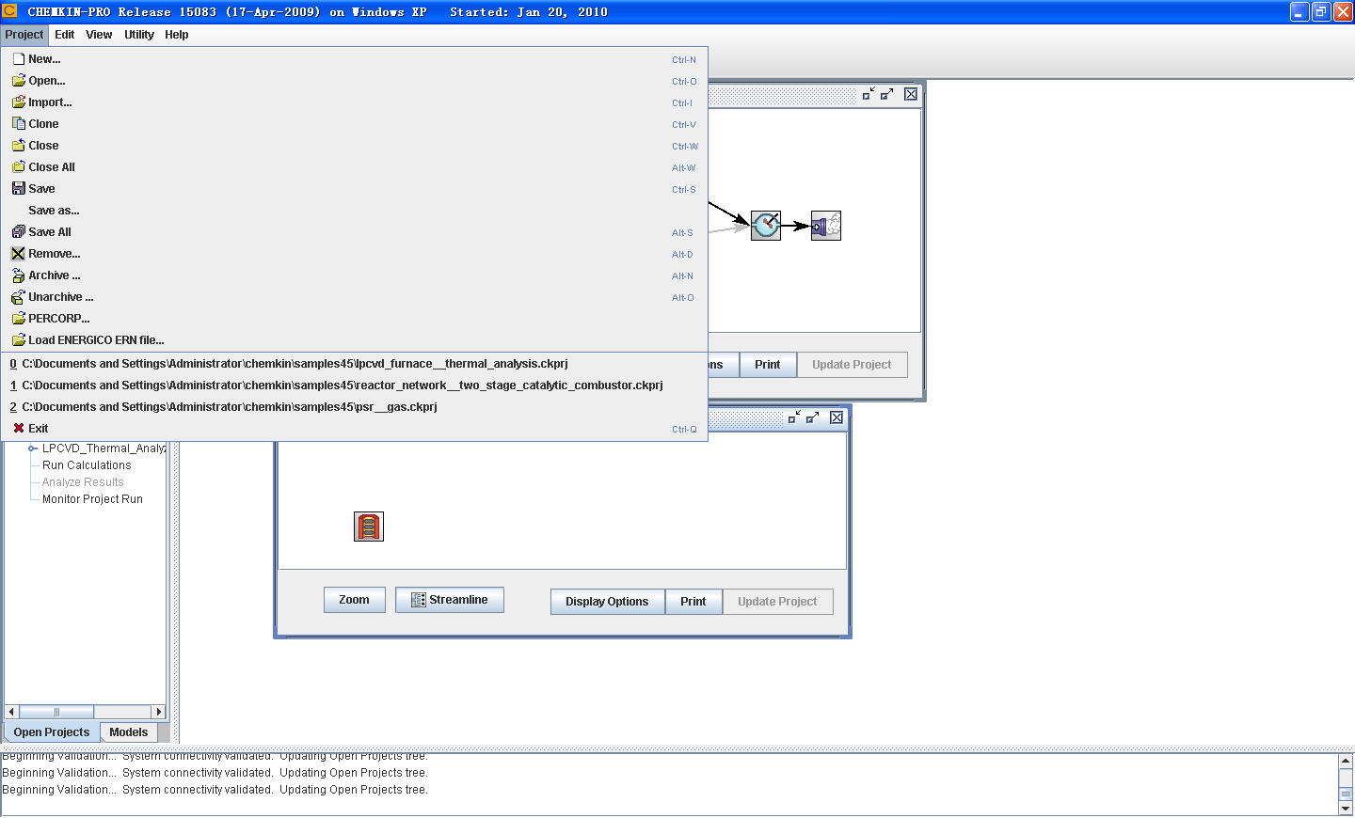Maximize the upper diagram internal window
The image size is (1355, 818).
click(886, 94)
